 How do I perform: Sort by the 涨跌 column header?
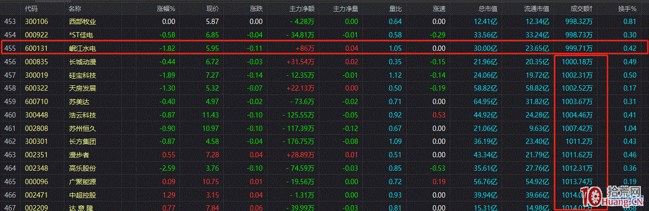point(256,9)
